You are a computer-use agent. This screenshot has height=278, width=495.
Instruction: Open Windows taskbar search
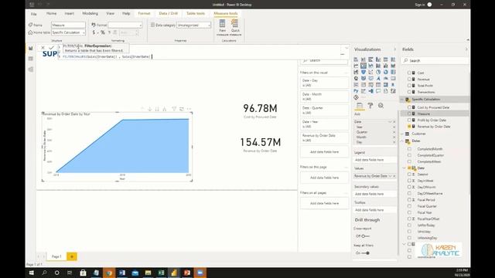[44, 273]
